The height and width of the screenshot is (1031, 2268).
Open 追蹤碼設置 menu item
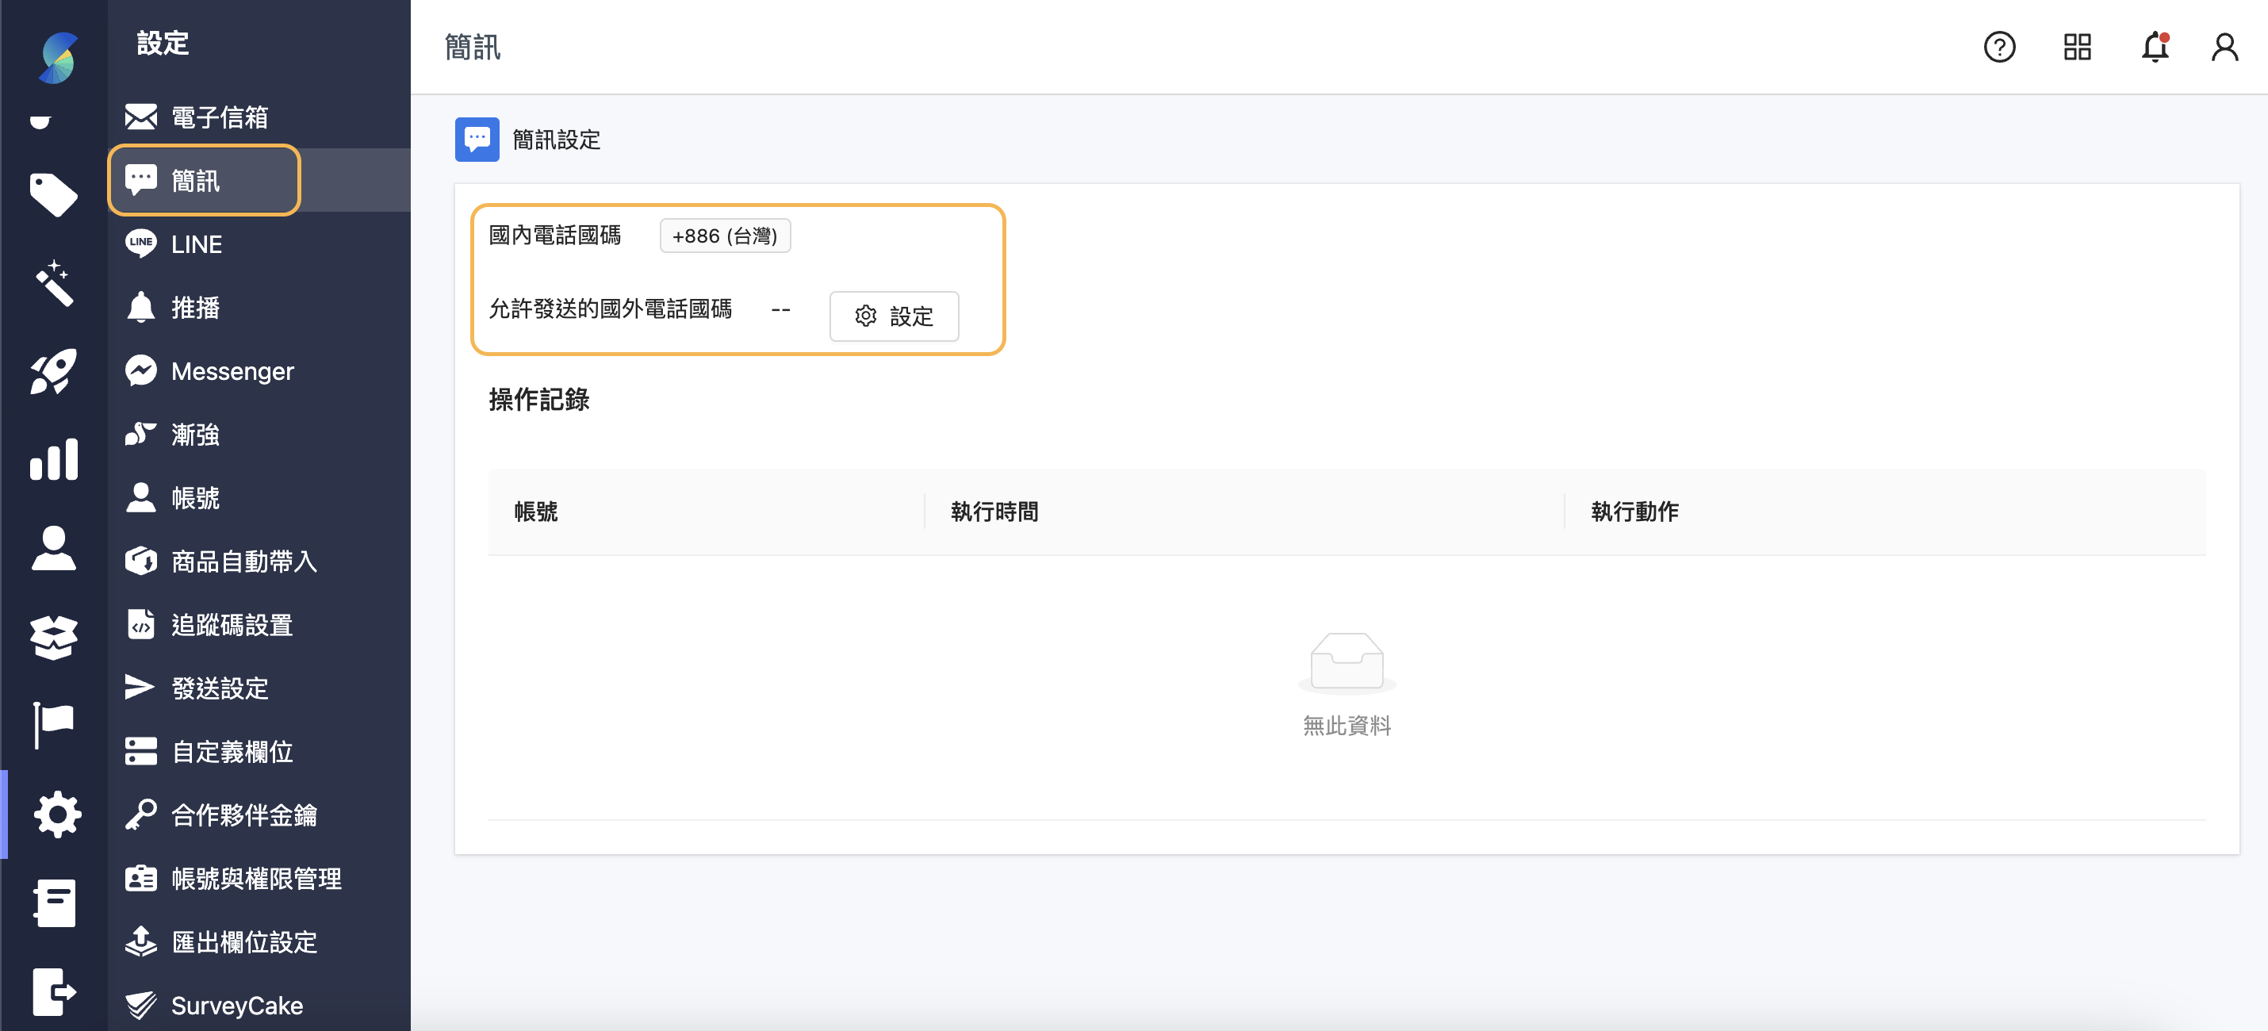click(x=231, y=624)
